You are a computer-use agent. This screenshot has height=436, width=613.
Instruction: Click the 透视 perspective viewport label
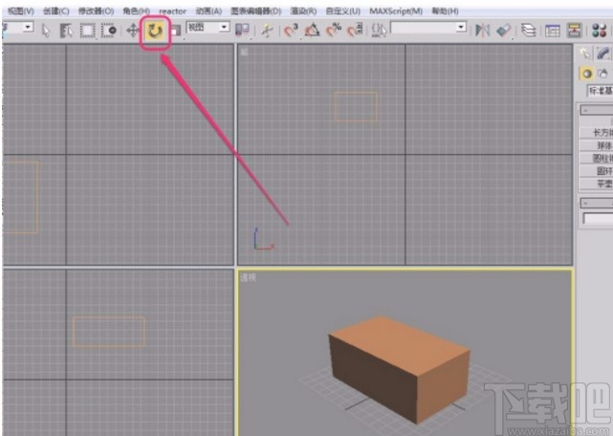click(248, 277)
